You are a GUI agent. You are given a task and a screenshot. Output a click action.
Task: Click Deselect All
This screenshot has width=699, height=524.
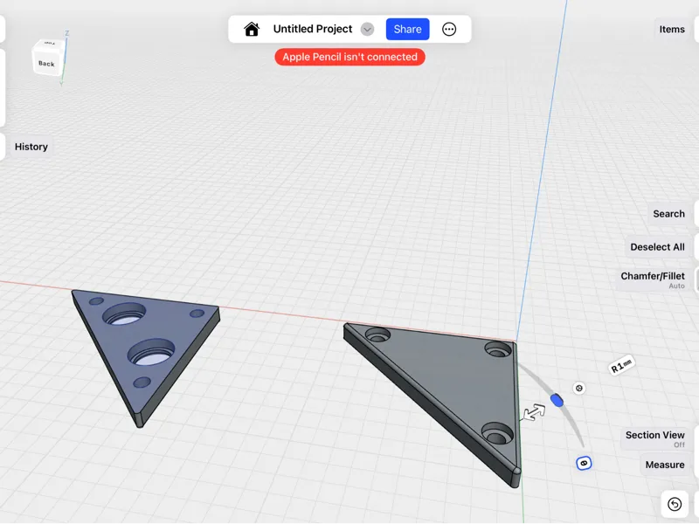tap(657, 247)
